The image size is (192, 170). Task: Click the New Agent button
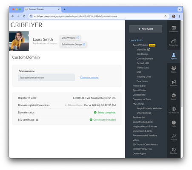146,29
